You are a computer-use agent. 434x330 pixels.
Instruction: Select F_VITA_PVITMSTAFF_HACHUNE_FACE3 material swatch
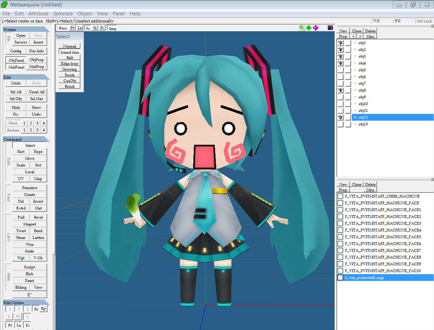[340, 223]
